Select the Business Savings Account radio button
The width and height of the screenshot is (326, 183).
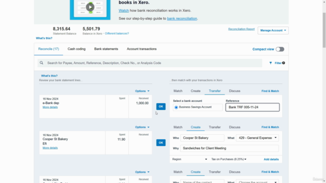pos(176,107)
